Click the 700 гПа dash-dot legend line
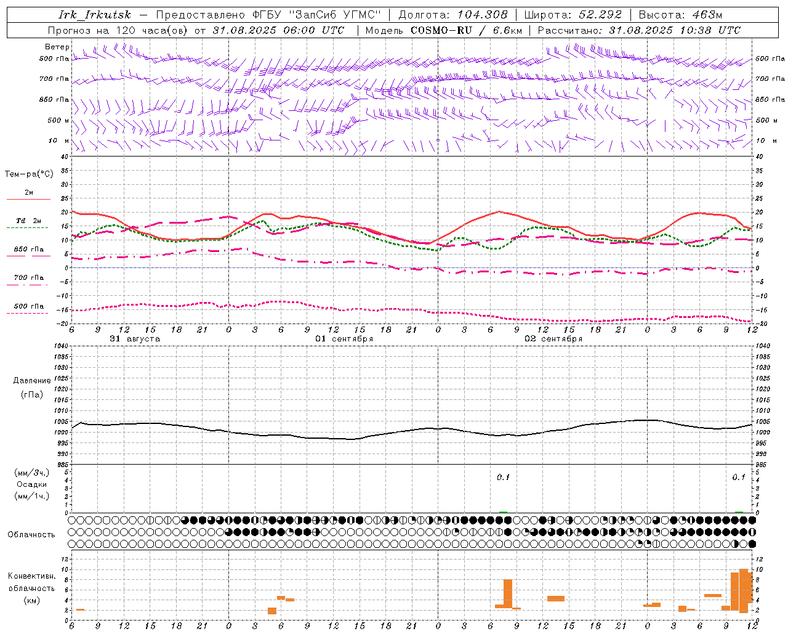The height and width of the screenshot is (631, 788). (x=27, y=285)
